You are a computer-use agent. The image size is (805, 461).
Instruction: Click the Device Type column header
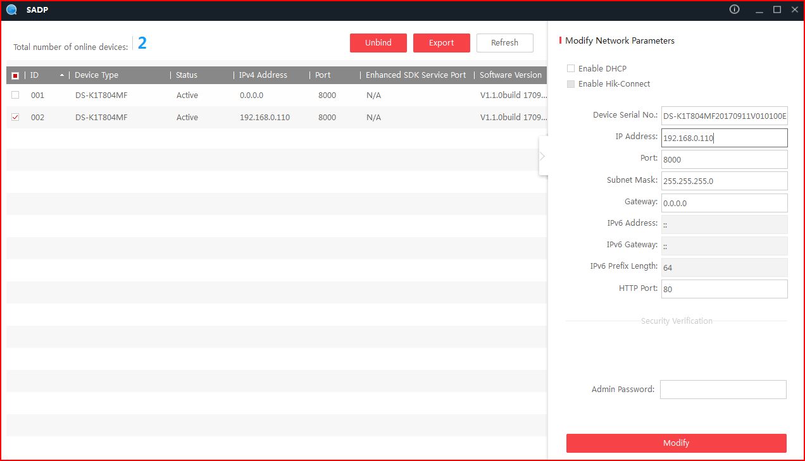[x=97, y=75]
